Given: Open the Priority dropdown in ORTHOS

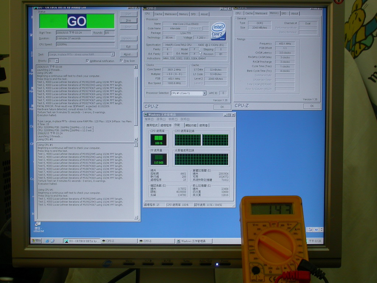Looking at the screenshot, I should pyautogui.click(x=57, y=61).
